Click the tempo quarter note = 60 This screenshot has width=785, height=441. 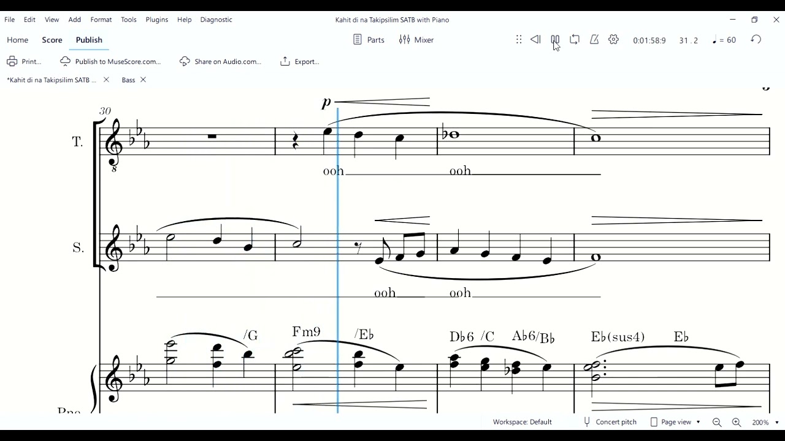[x=724, y=40]
